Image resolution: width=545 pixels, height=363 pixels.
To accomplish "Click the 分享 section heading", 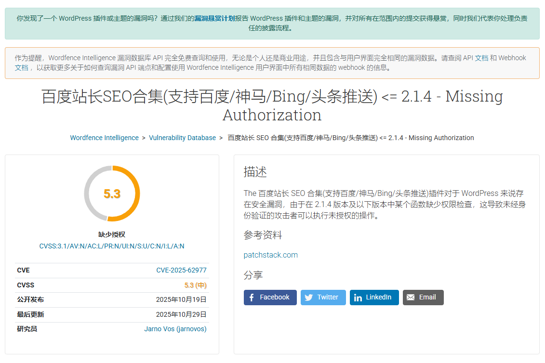I will [253, 275].
